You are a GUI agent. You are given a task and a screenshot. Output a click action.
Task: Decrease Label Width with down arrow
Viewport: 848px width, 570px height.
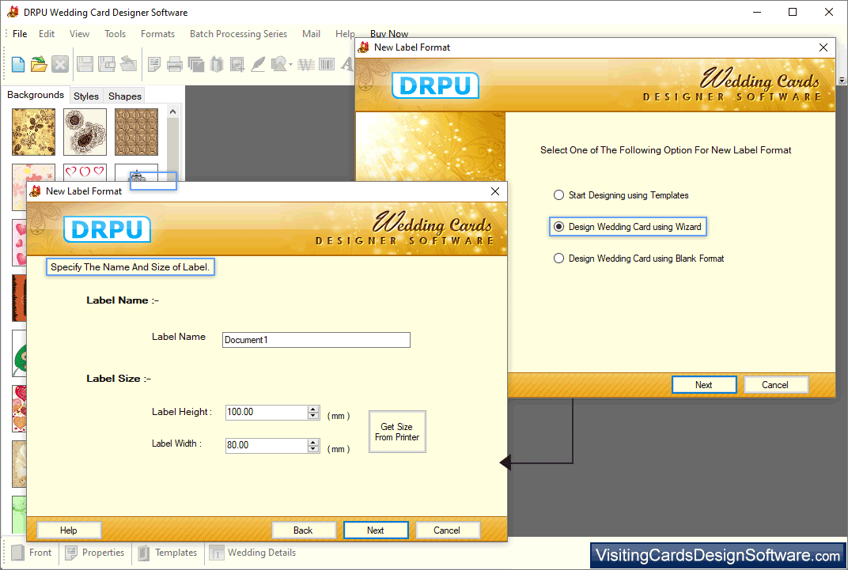313,449
